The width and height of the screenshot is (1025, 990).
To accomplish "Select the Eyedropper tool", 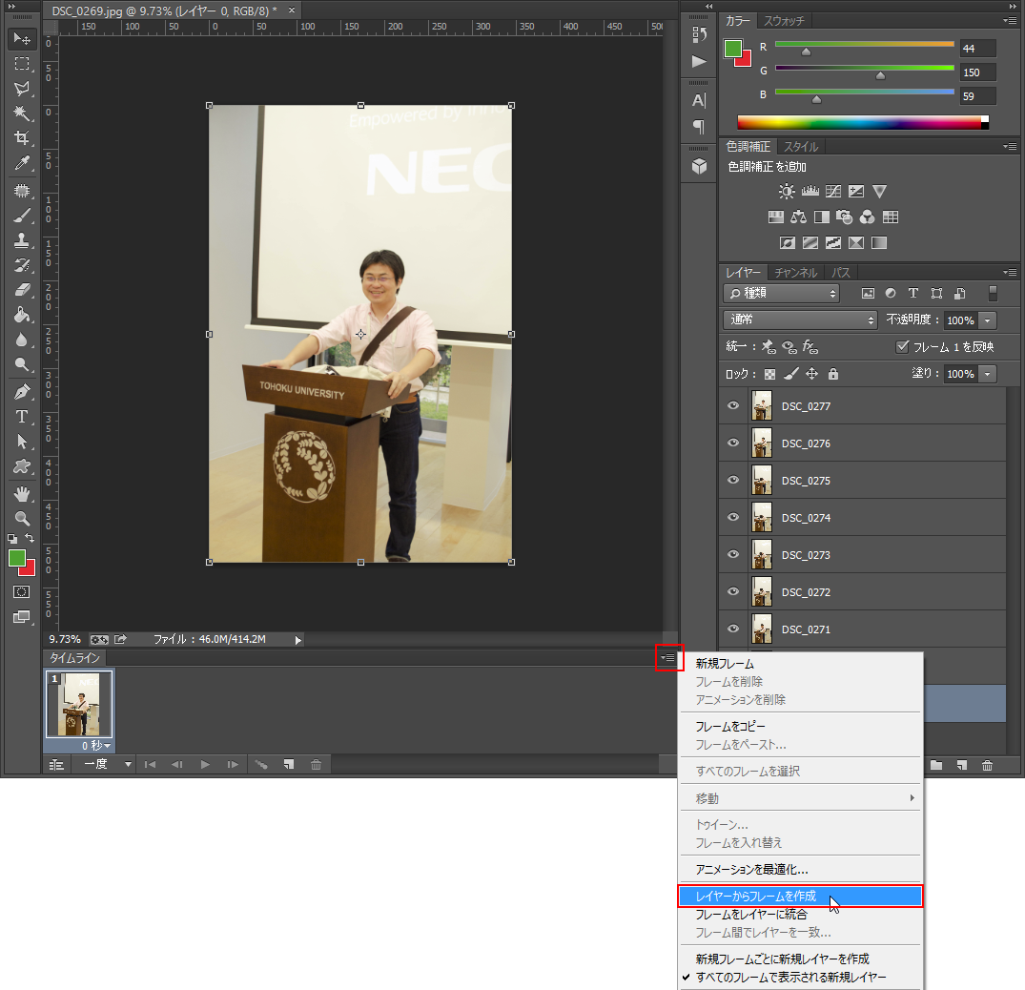I will [22, 164].
